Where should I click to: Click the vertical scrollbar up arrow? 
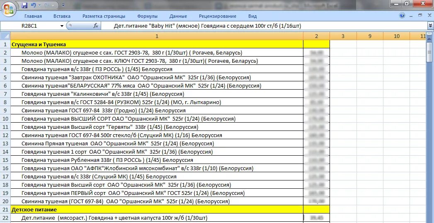(429, 39)
